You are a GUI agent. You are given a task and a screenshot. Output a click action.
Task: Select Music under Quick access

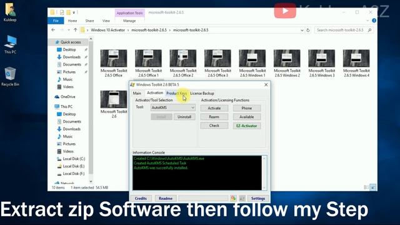[x=67, y=79]
